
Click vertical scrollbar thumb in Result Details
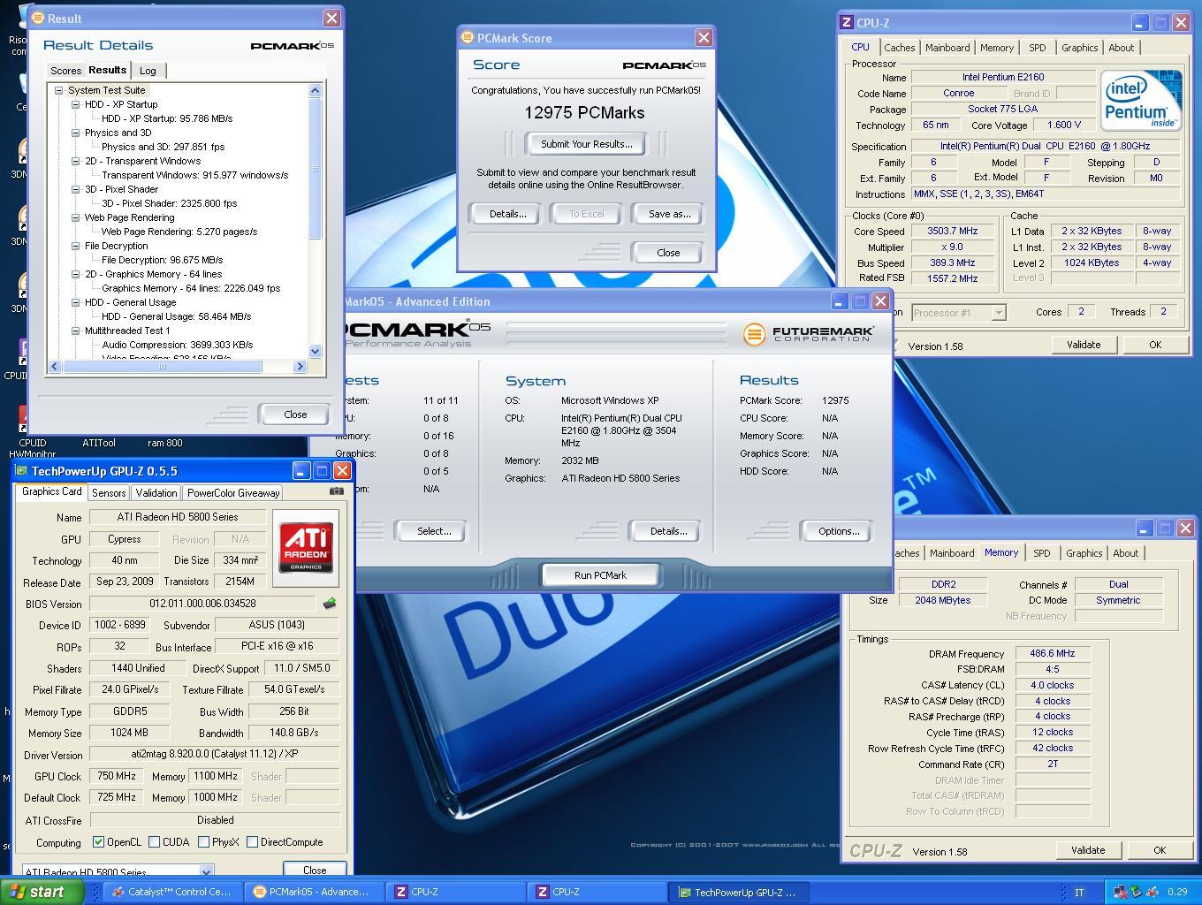(x=315, y=168)
